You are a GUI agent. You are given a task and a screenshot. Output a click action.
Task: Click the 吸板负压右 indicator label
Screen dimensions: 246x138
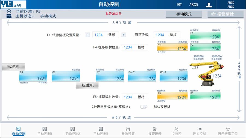217,56
